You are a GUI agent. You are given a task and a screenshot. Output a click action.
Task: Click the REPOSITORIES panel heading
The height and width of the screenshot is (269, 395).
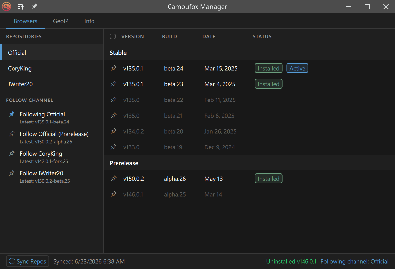(24, 36)
